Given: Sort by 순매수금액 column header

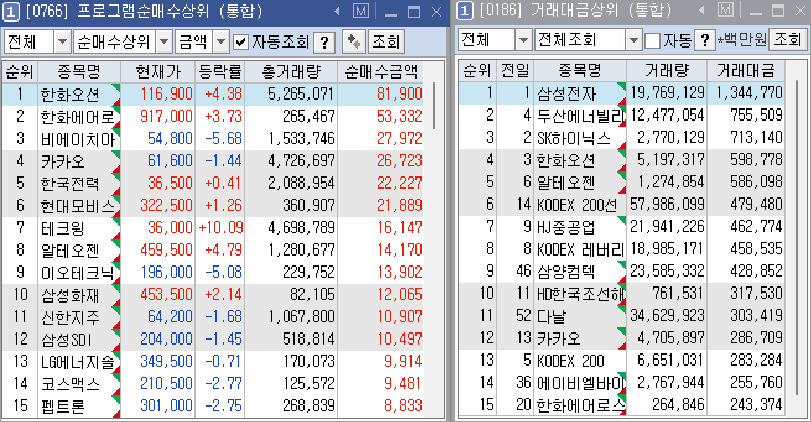Looking at the screenshot, I should coord(381,71).
